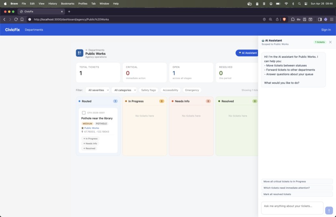Click Sign In

tap(326, 30)
